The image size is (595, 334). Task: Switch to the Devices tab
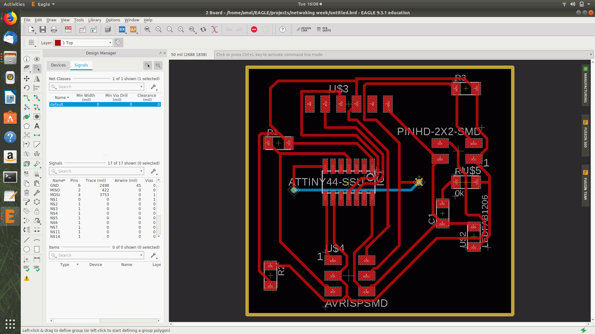58,65
